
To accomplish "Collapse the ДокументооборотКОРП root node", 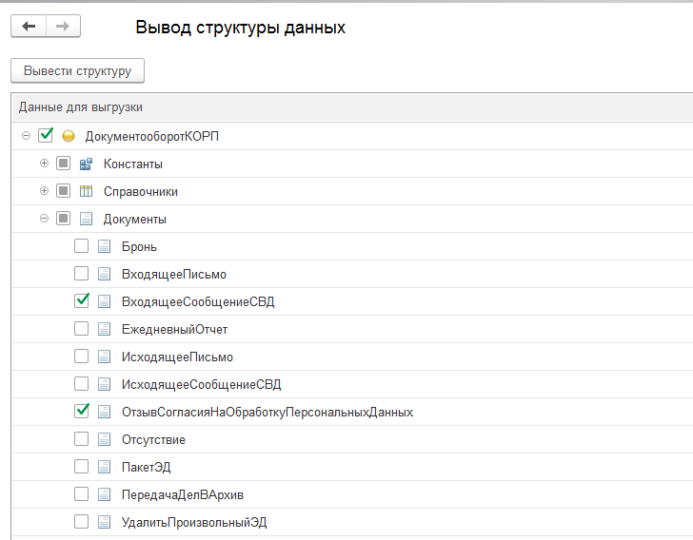I will 26,136.
